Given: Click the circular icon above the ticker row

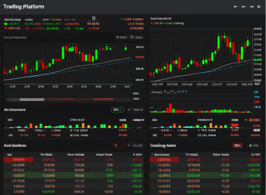Looking at the screenshot, I should 94,18.
